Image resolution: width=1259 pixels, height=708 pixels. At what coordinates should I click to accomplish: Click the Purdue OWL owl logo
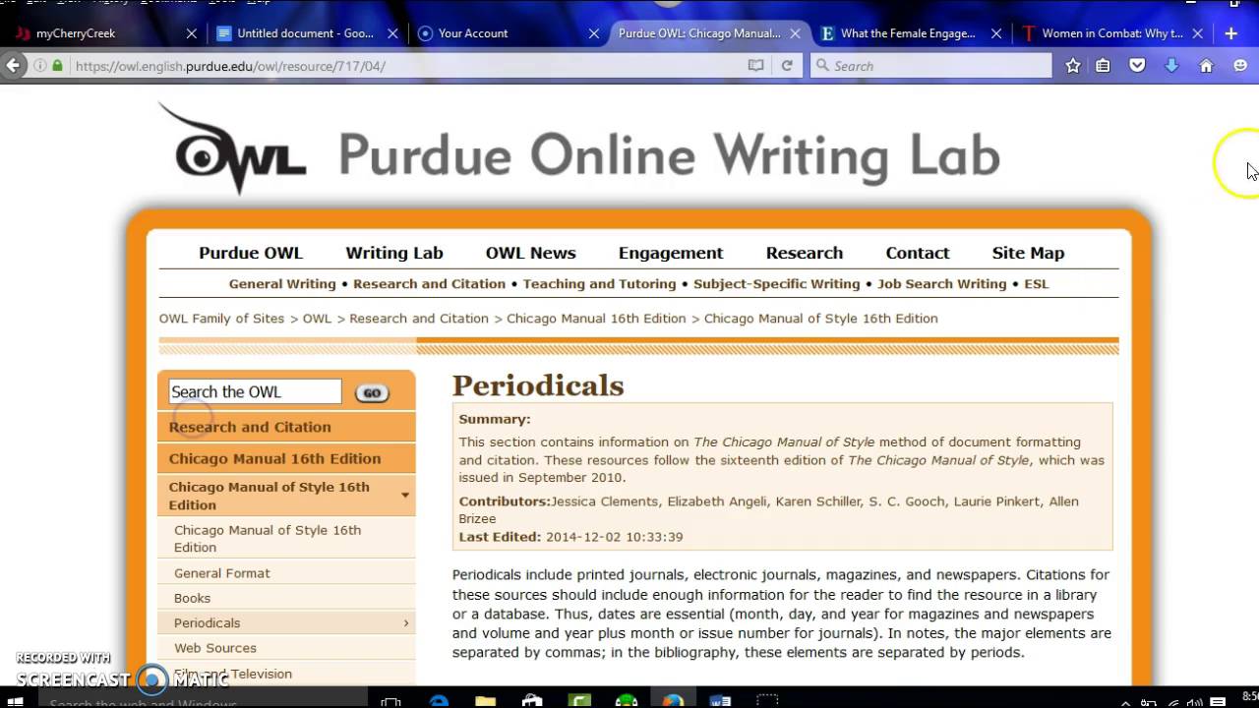pos(233,149)
